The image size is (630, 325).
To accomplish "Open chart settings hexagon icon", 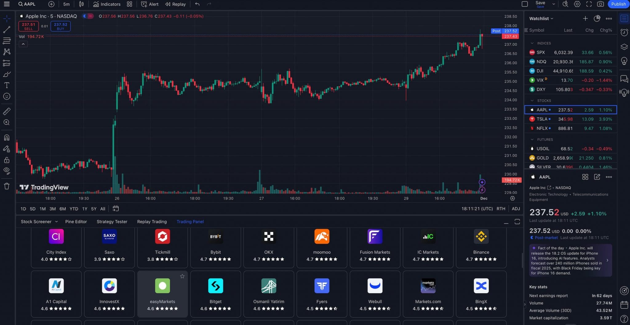I will (577, 4).
